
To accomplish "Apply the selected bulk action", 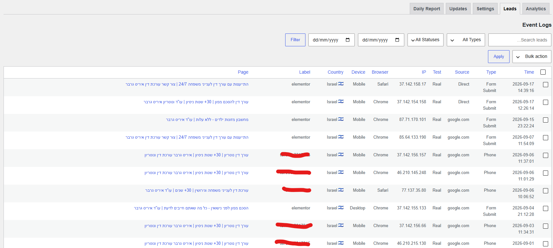I will [499, 57].
